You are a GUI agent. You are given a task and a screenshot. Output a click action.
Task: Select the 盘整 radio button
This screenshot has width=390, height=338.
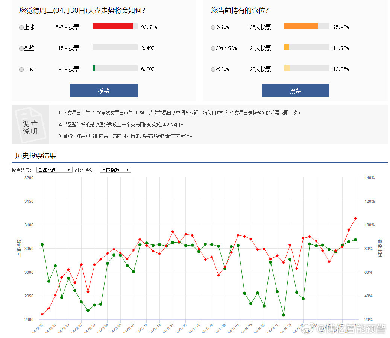click(x=21, y=48)
